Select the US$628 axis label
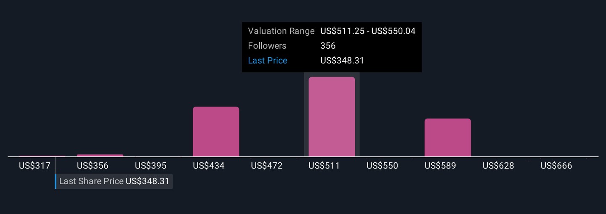This screenshot has width=606, height=214. (498, 166)
